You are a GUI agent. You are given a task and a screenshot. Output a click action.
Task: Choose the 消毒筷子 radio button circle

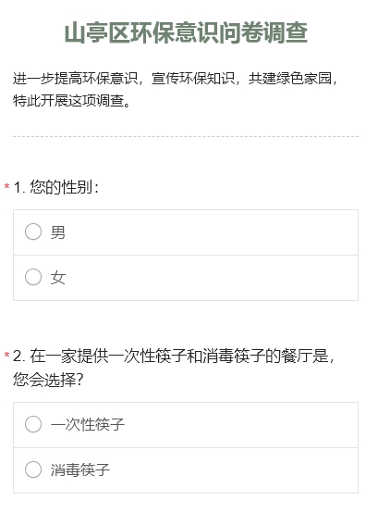(x=33, y=469)
